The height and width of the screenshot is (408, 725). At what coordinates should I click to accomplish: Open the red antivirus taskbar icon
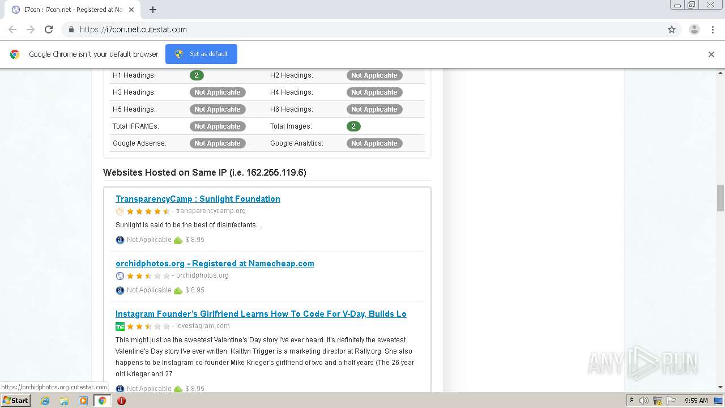121,401
